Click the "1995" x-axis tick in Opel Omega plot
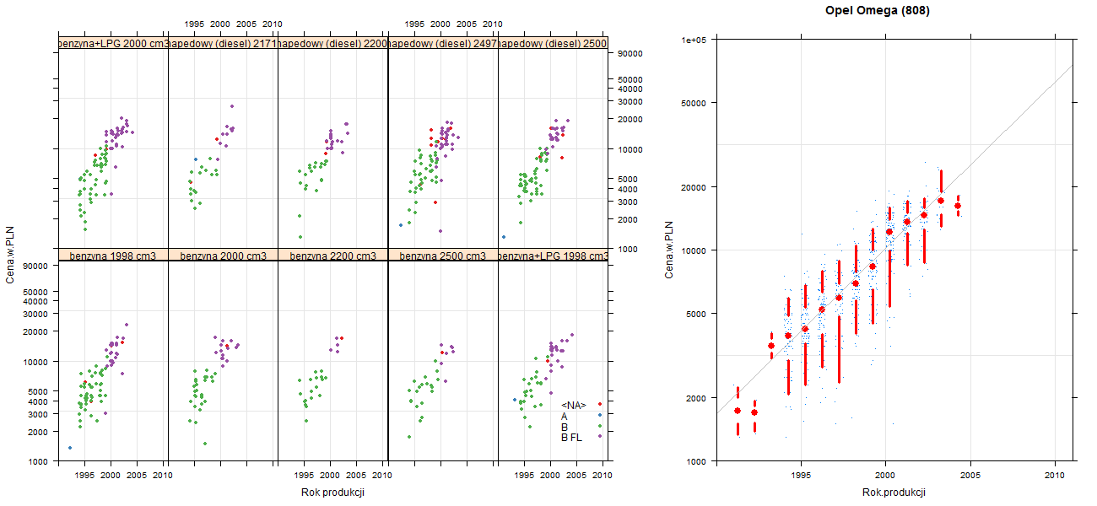Viewport: 1097px width, 506px height. tap(800, 476)
